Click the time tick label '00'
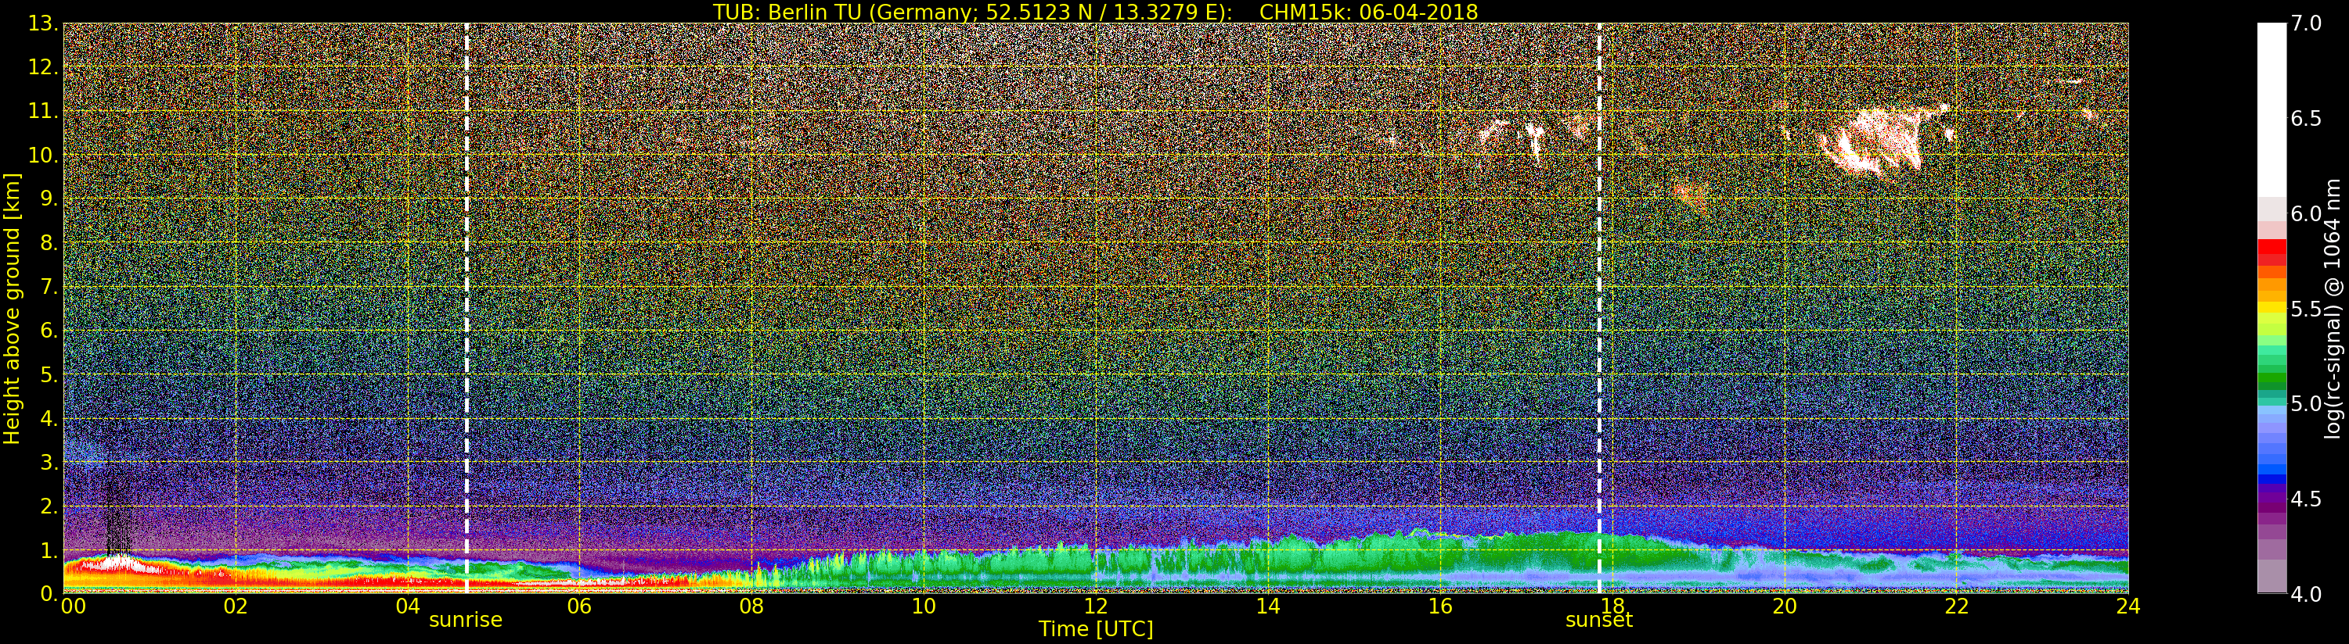Screen dimensions: 2349x644 tap(73, 606)
